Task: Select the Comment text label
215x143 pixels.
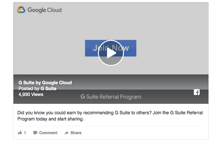Action: pyautogui.click(x=48, y=133)
